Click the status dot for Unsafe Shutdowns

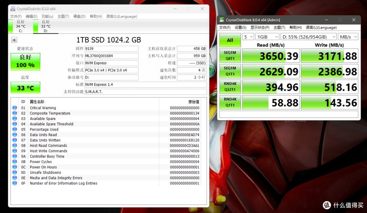15,172
